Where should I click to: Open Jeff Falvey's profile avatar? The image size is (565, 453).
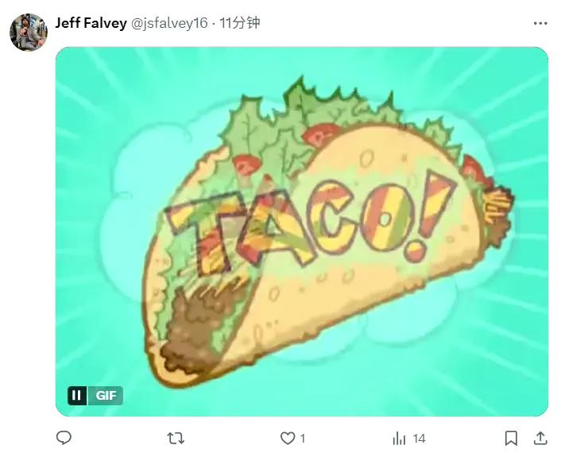[29, 33]
